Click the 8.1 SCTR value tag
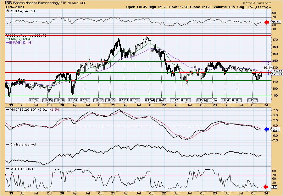Screen dimensions: 283x196 [274, 187]
